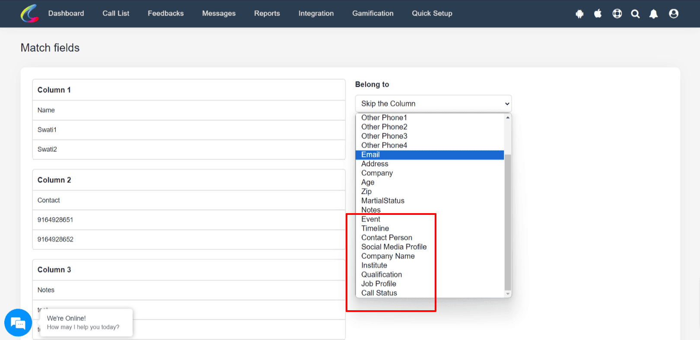Open the Skip the Column dropdown

pyautogui.click(x=433, y=104)
